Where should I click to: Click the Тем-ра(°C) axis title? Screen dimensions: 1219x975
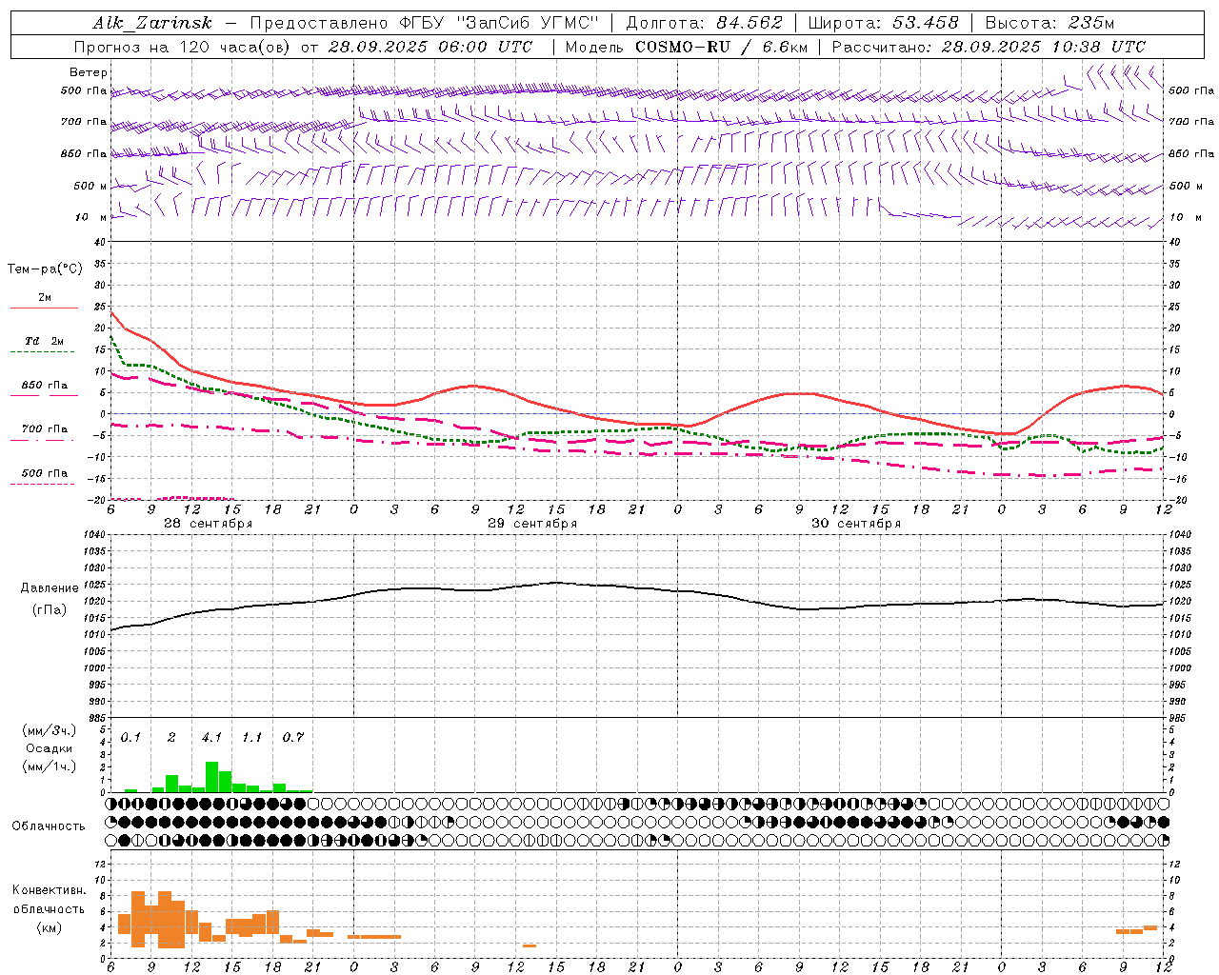point(45,269)
